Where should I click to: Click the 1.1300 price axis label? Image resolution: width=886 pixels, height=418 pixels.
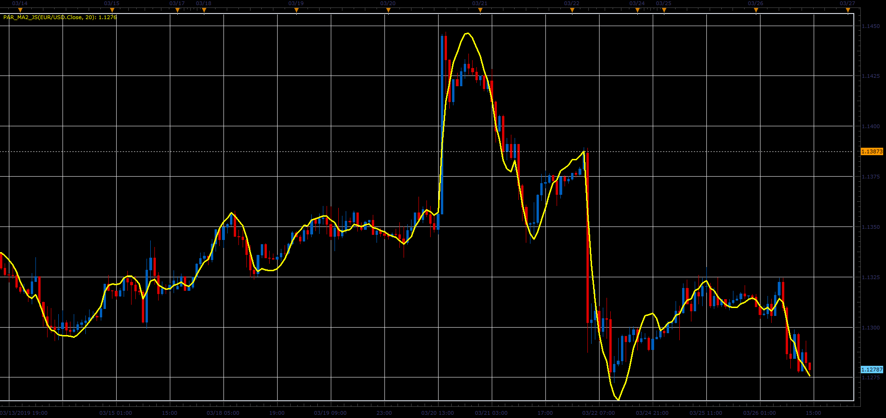pyautogui.click(x=871, y=328)
